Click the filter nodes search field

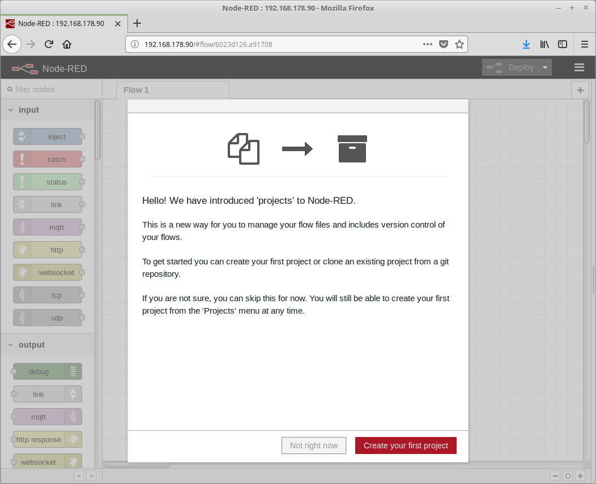[51, 89]
